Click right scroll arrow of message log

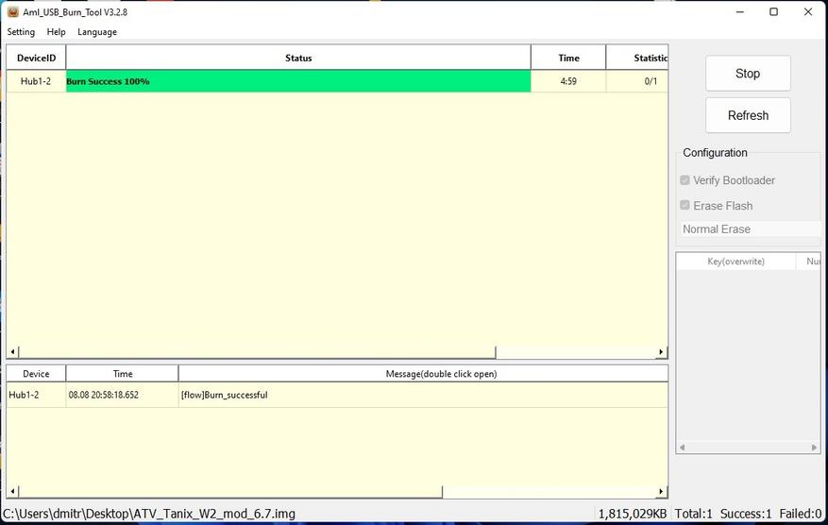tap(661, 492)
